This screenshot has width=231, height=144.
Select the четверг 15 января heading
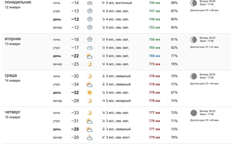click(13, 114)
